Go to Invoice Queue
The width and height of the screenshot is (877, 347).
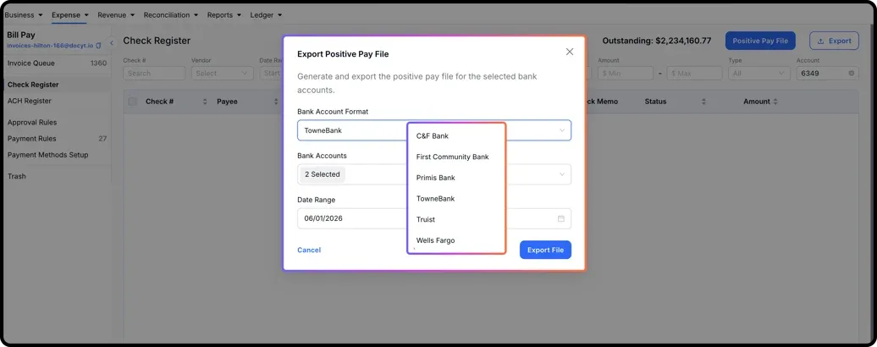31,63
